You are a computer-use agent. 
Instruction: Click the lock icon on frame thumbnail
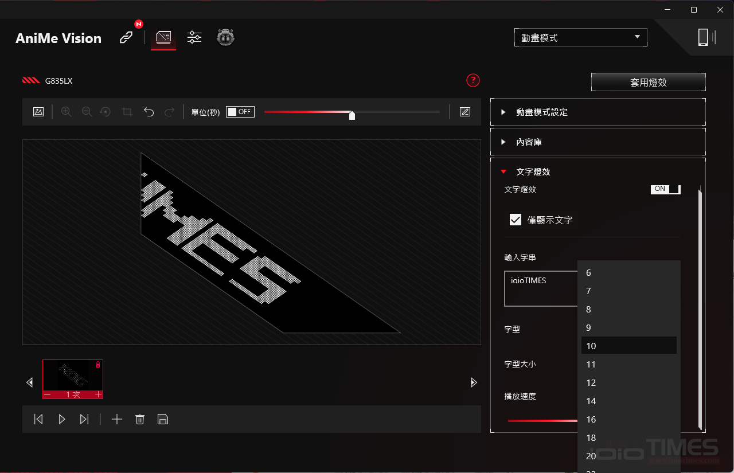(x=98, y=364)
